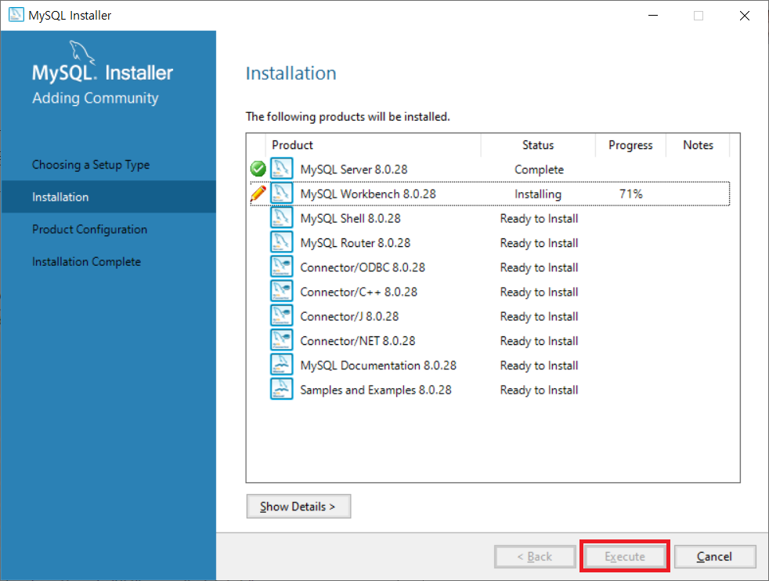769x581 pixels.
Task: Click the Execute button
Action: (x=625, y=557)
